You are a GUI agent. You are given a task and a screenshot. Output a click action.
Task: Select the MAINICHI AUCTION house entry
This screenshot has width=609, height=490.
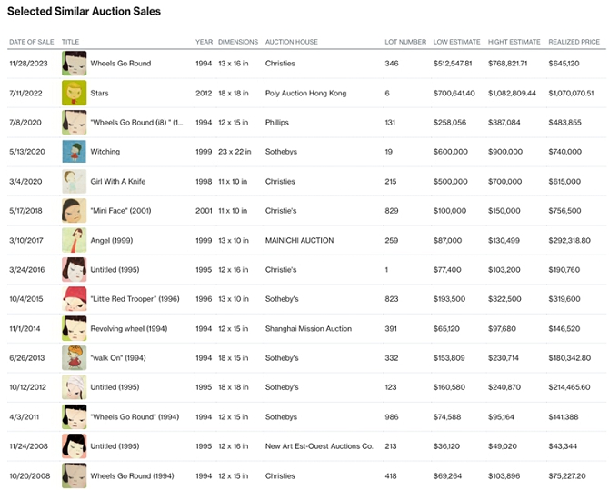click(299, 240)
